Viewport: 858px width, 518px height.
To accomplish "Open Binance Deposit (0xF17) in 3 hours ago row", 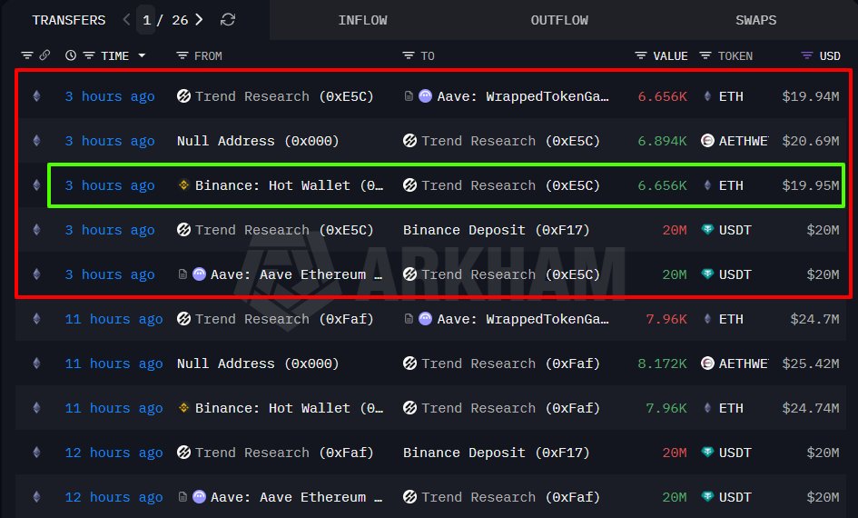I will tap(497, 230).
